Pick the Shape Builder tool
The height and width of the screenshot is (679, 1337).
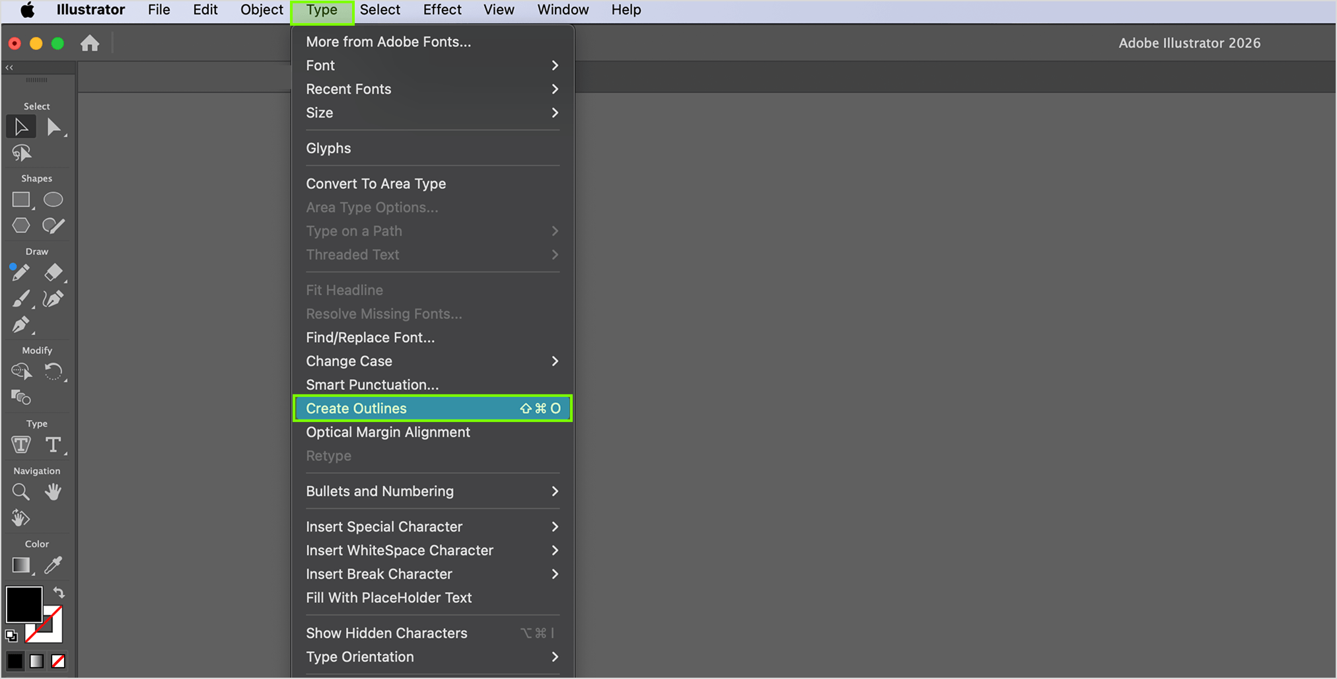[x=21, y=371]
